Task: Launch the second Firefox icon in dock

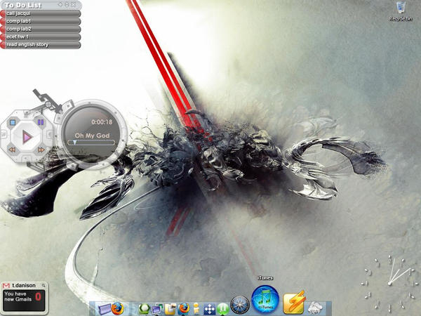Action: coord(184,308)
